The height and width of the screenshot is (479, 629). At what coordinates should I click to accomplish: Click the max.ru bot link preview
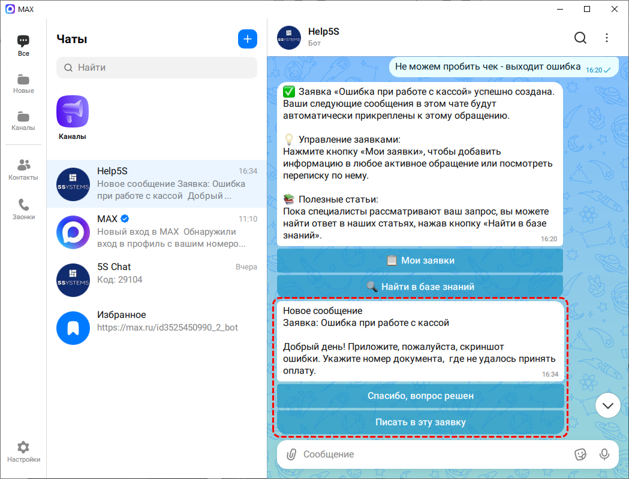pos(167,328)
